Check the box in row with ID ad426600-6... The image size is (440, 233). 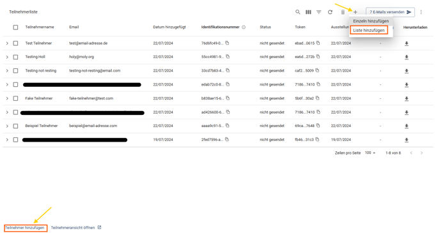(15, 112)
